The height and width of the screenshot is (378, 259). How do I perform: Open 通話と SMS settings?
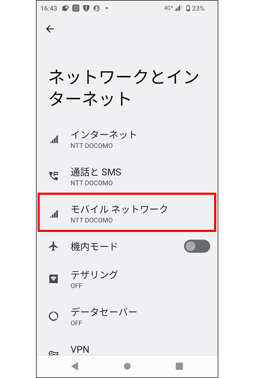tap(127, 177)
